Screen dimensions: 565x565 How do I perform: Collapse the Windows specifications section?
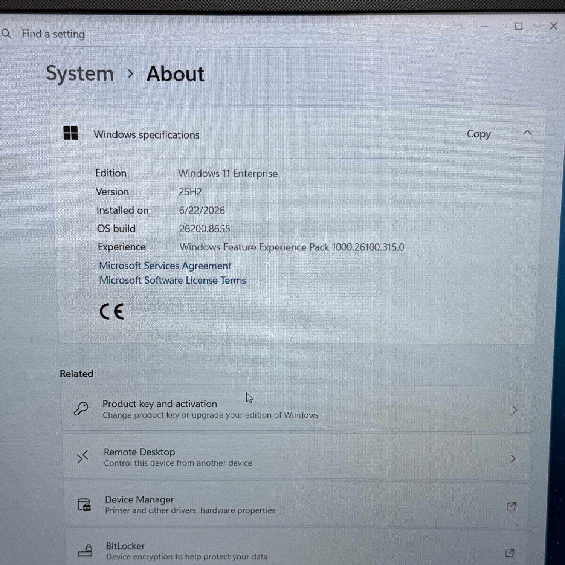pyautogui.click(x=527, y=133)
